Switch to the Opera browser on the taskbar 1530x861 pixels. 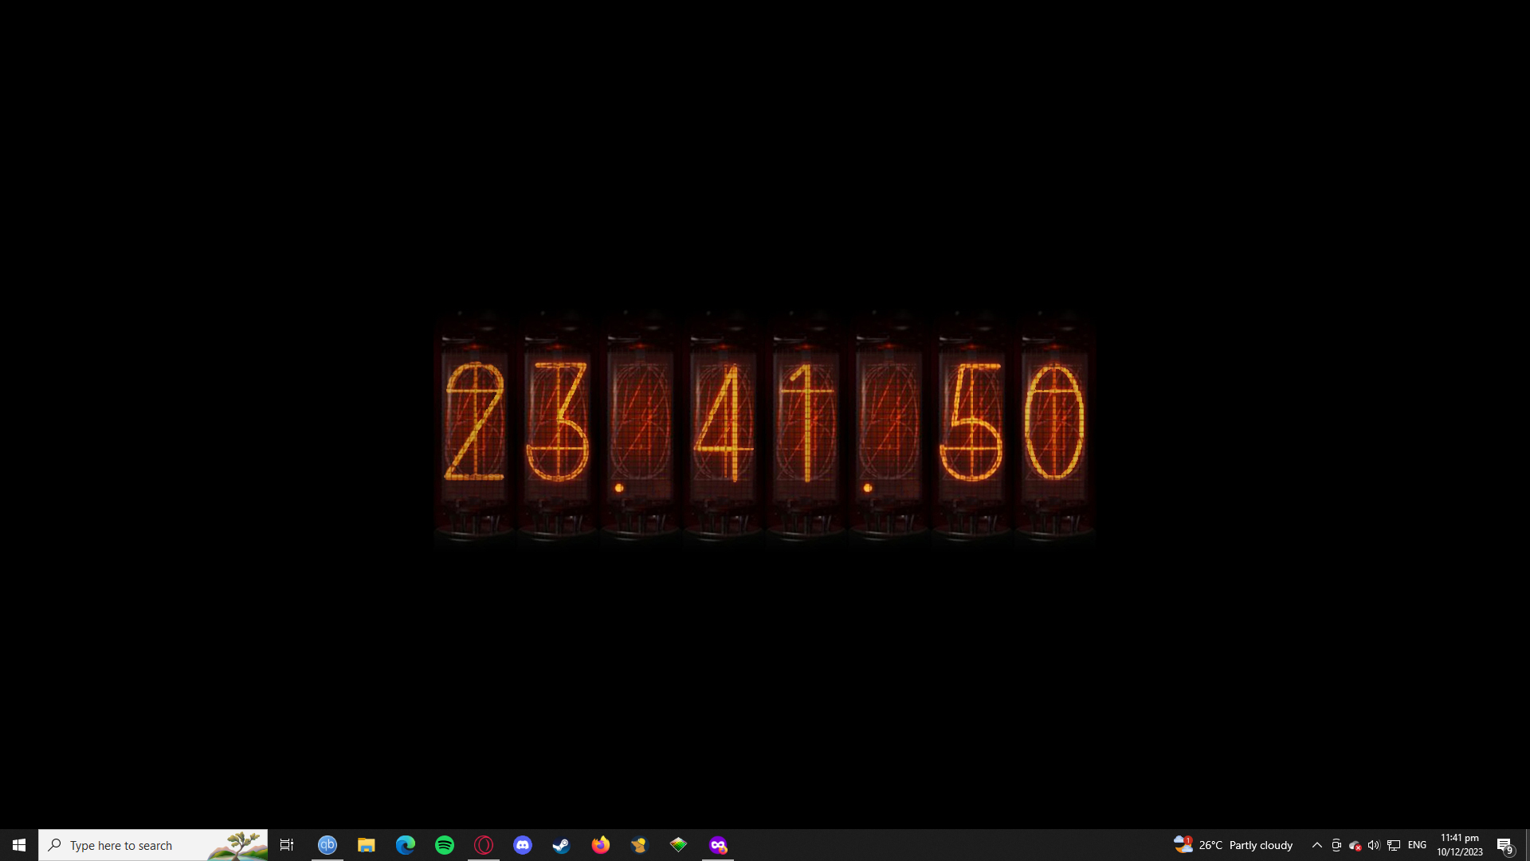[484, 845]
